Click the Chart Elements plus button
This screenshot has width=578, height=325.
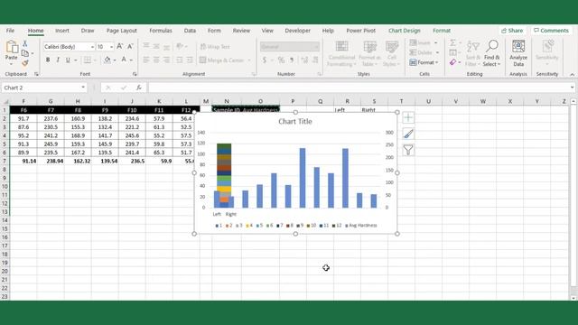408,117
